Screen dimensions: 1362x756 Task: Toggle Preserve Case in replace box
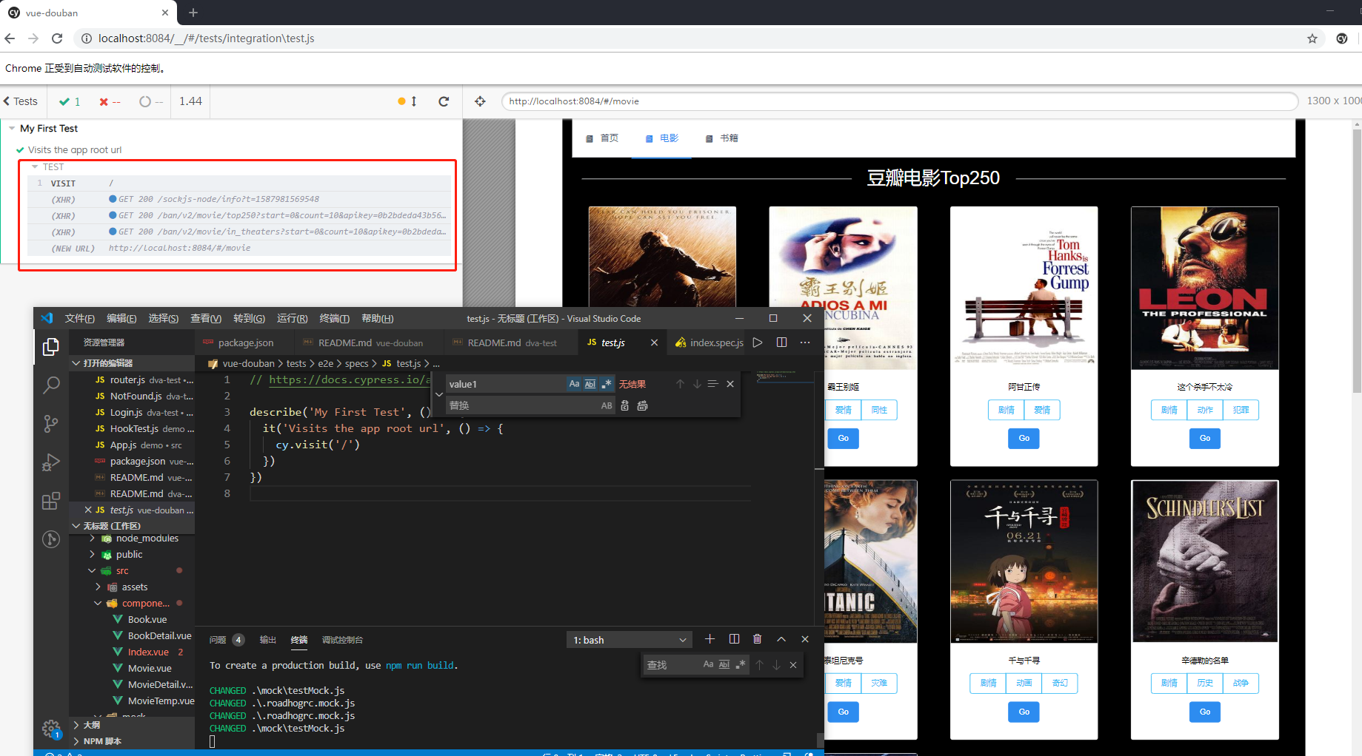pos(607,405)
